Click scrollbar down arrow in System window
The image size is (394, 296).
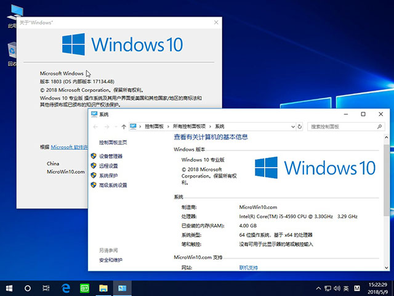(x=387, y=268)
